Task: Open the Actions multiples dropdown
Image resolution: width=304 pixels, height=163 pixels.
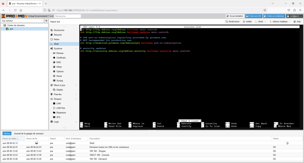Action: (x=280, y=22)
